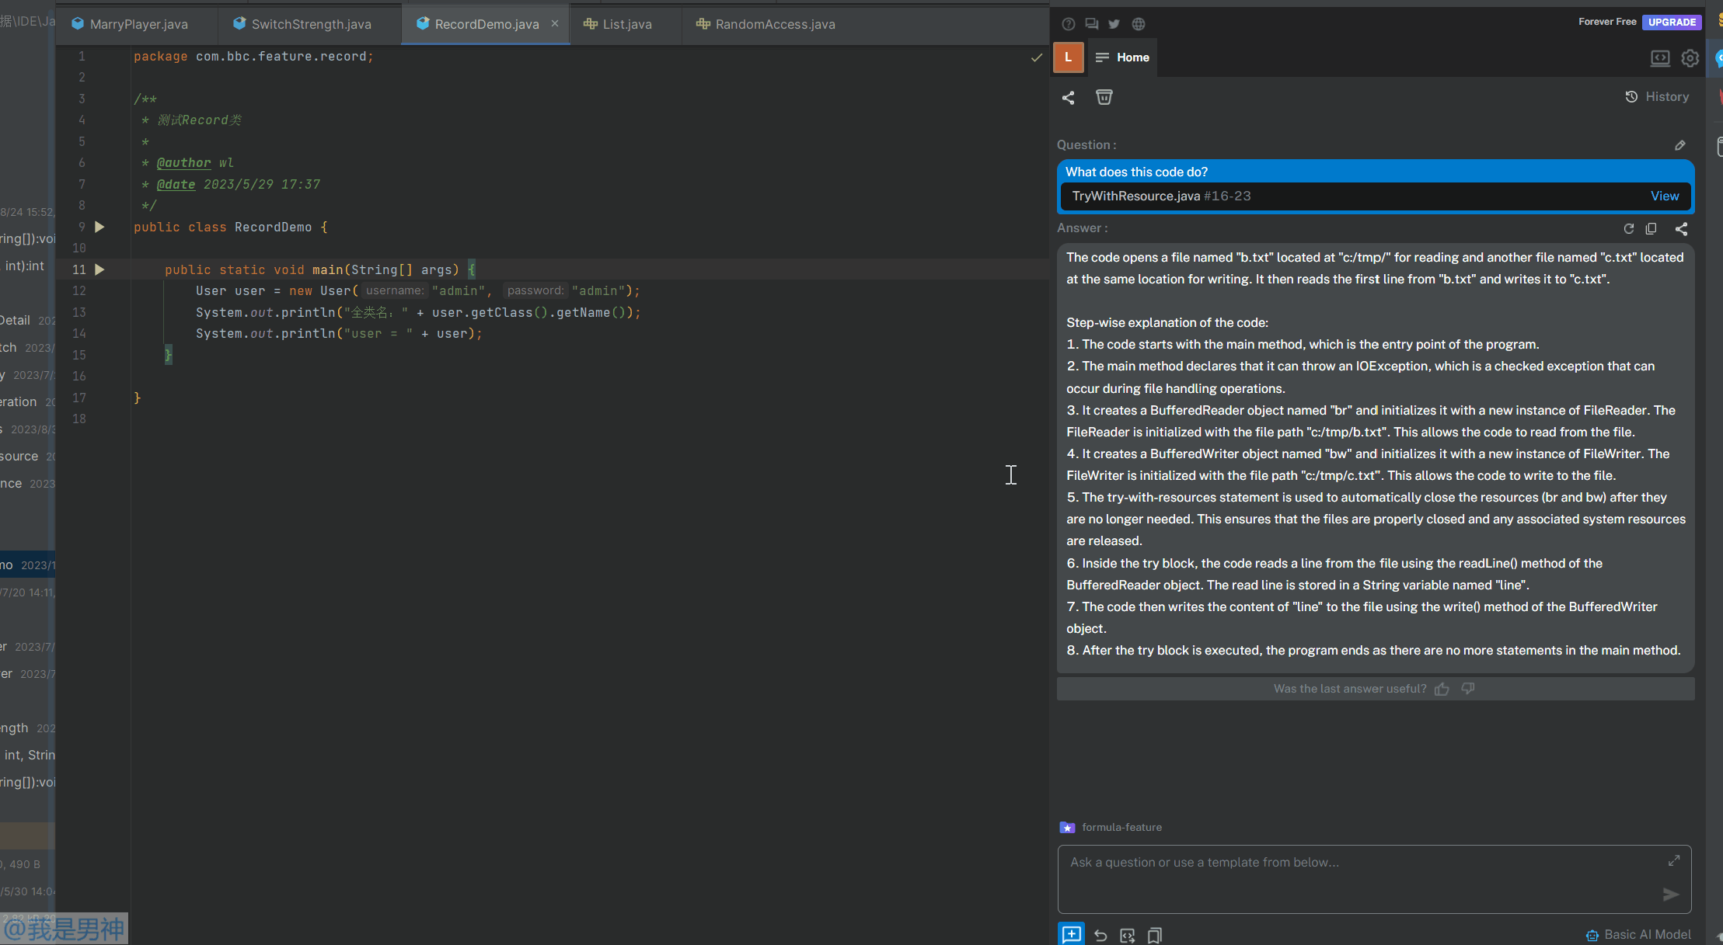Click the run/debug button on line 11

coord(100,269)
